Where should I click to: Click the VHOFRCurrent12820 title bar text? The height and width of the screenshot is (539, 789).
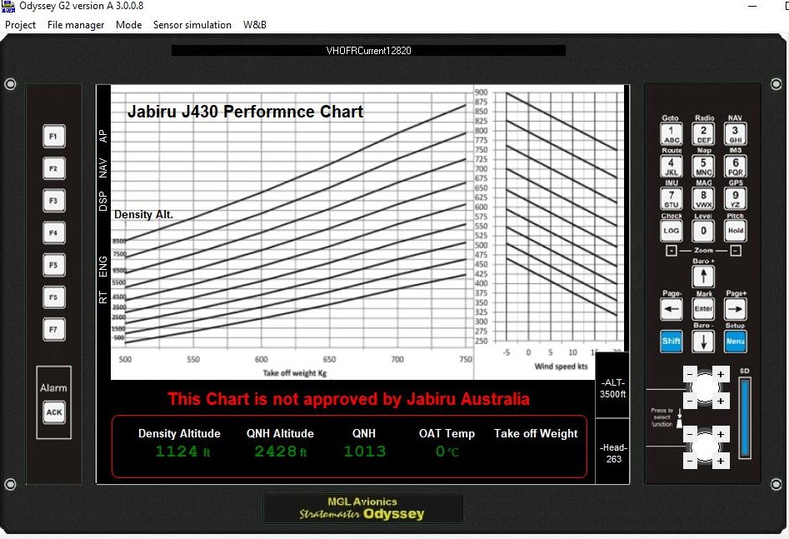point(368,50)
